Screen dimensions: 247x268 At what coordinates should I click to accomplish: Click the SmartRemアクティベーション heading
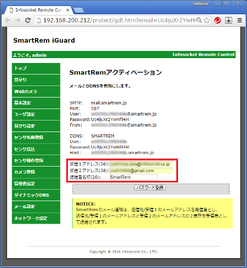116,72
